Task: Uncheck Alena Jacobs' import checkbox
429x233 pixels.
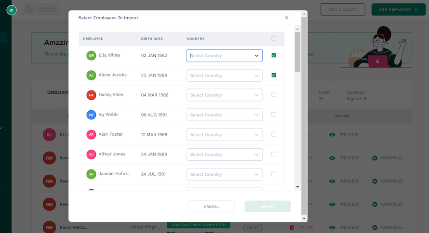Action: [x=274, y=75]
